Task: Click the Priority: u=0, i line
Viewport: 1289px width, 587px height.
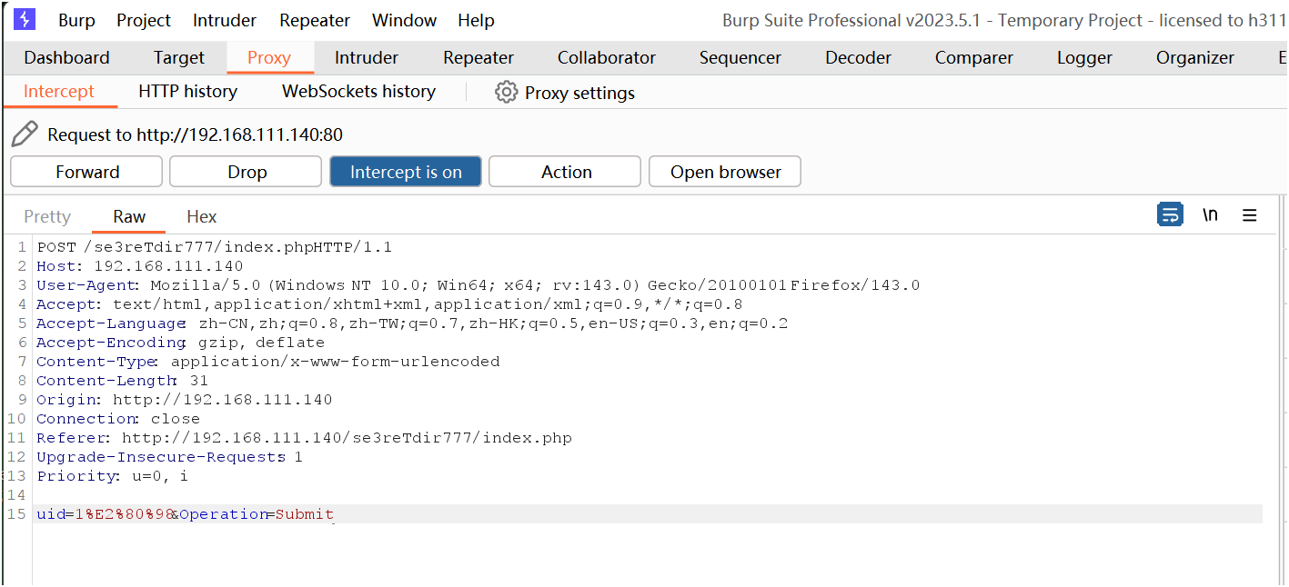Action: (113, 476)
